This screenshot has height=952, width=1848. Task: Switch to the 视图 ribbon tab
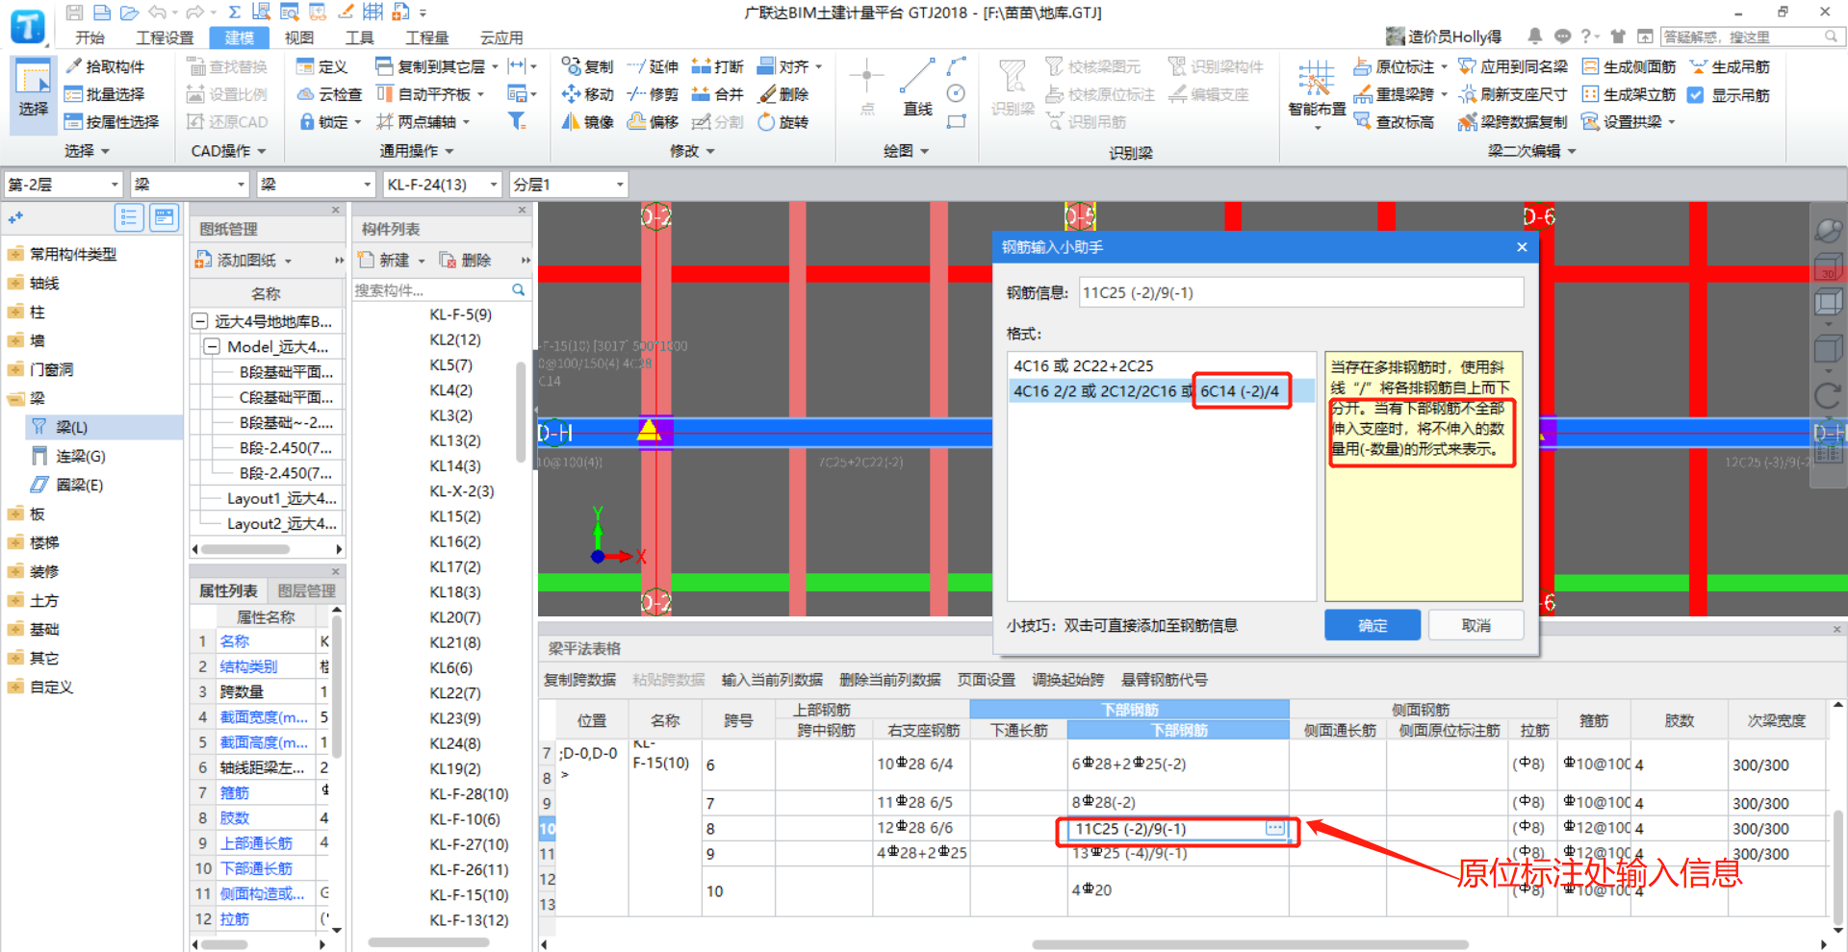299,38
